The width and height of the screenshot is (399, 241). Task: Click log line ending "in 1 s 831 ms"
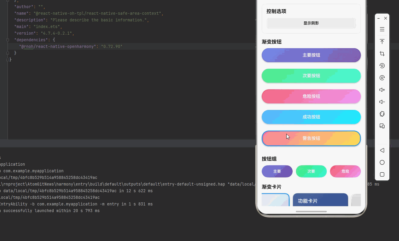tap(76, 204)
